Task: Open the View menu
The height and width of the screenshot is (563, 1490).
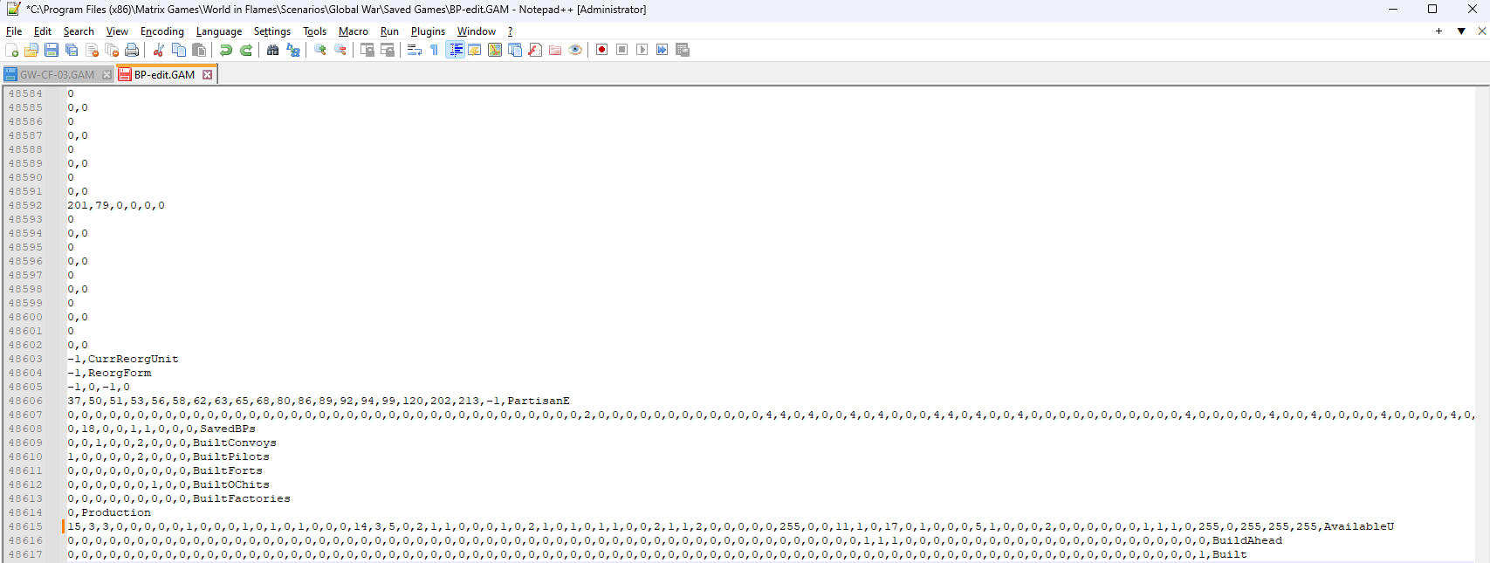Action: point(117,31)
